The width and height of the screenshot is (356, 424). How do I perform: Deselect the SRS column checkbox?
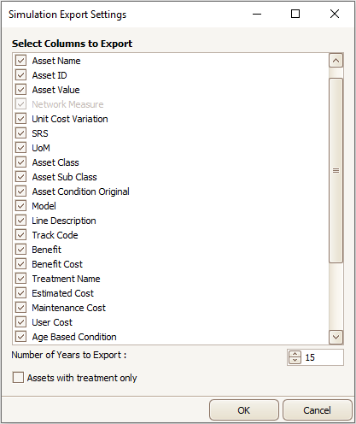[x=20, y=133]
